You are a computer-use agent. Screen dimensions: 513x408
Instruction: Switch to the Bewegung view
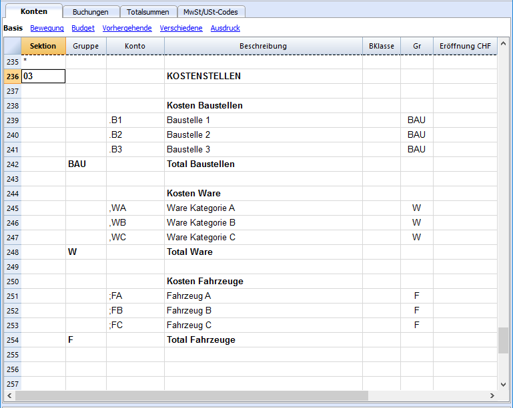coord(47,28)
